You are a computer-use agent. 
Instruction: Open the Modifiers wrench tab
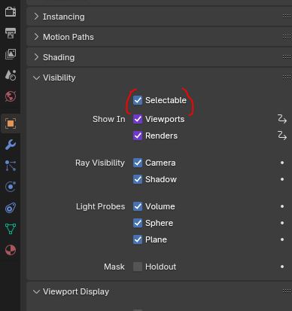pos(11,145)
